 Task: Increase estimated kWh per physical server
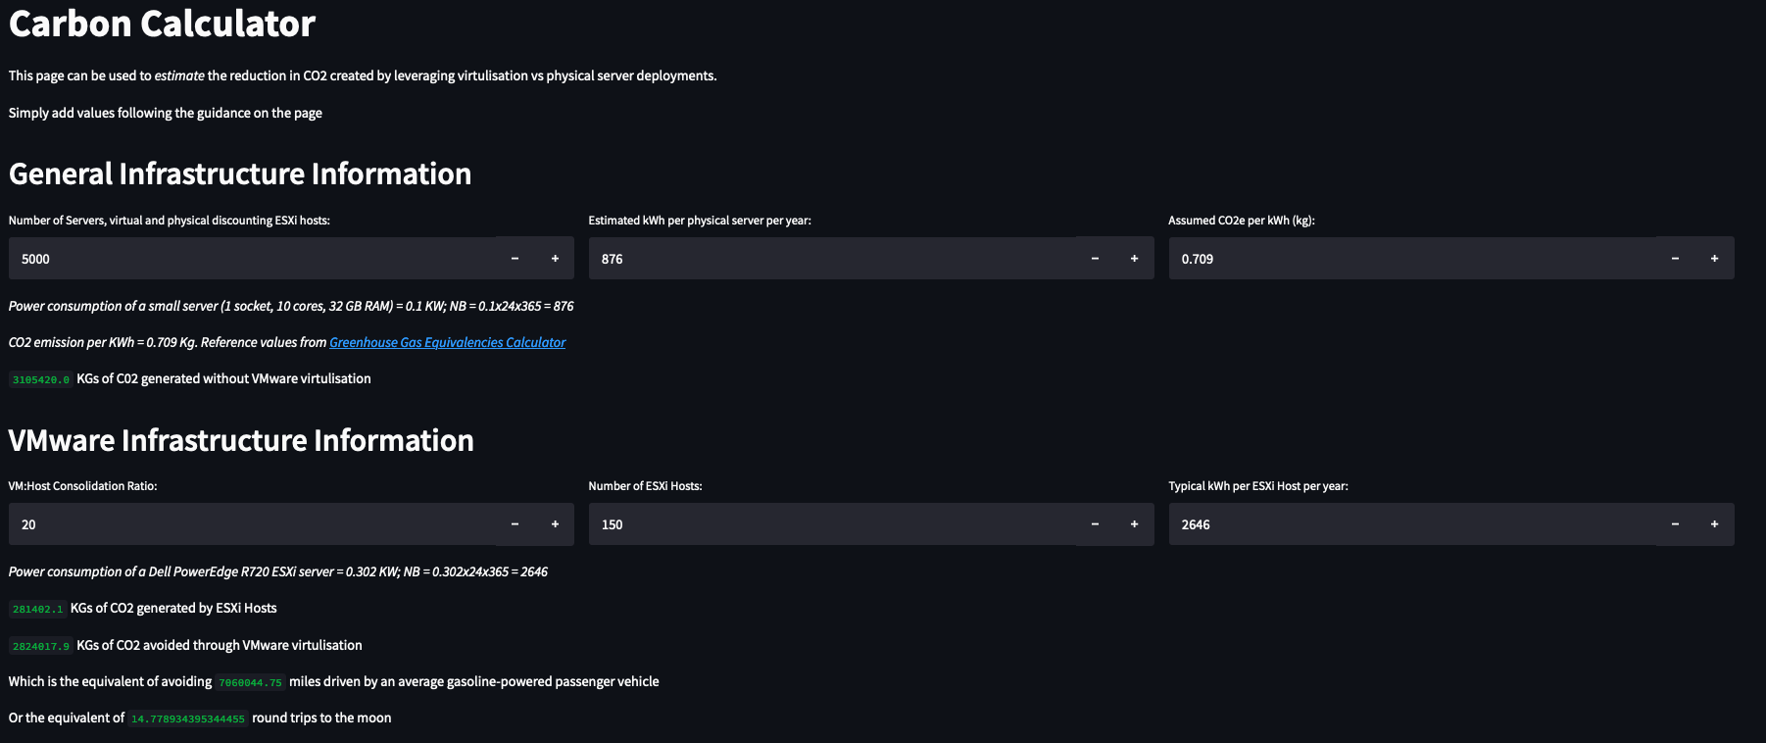click(1135, 259)
